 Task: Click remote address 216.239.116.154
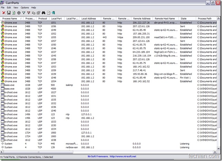pyautogui.click(x=142, y=56)
